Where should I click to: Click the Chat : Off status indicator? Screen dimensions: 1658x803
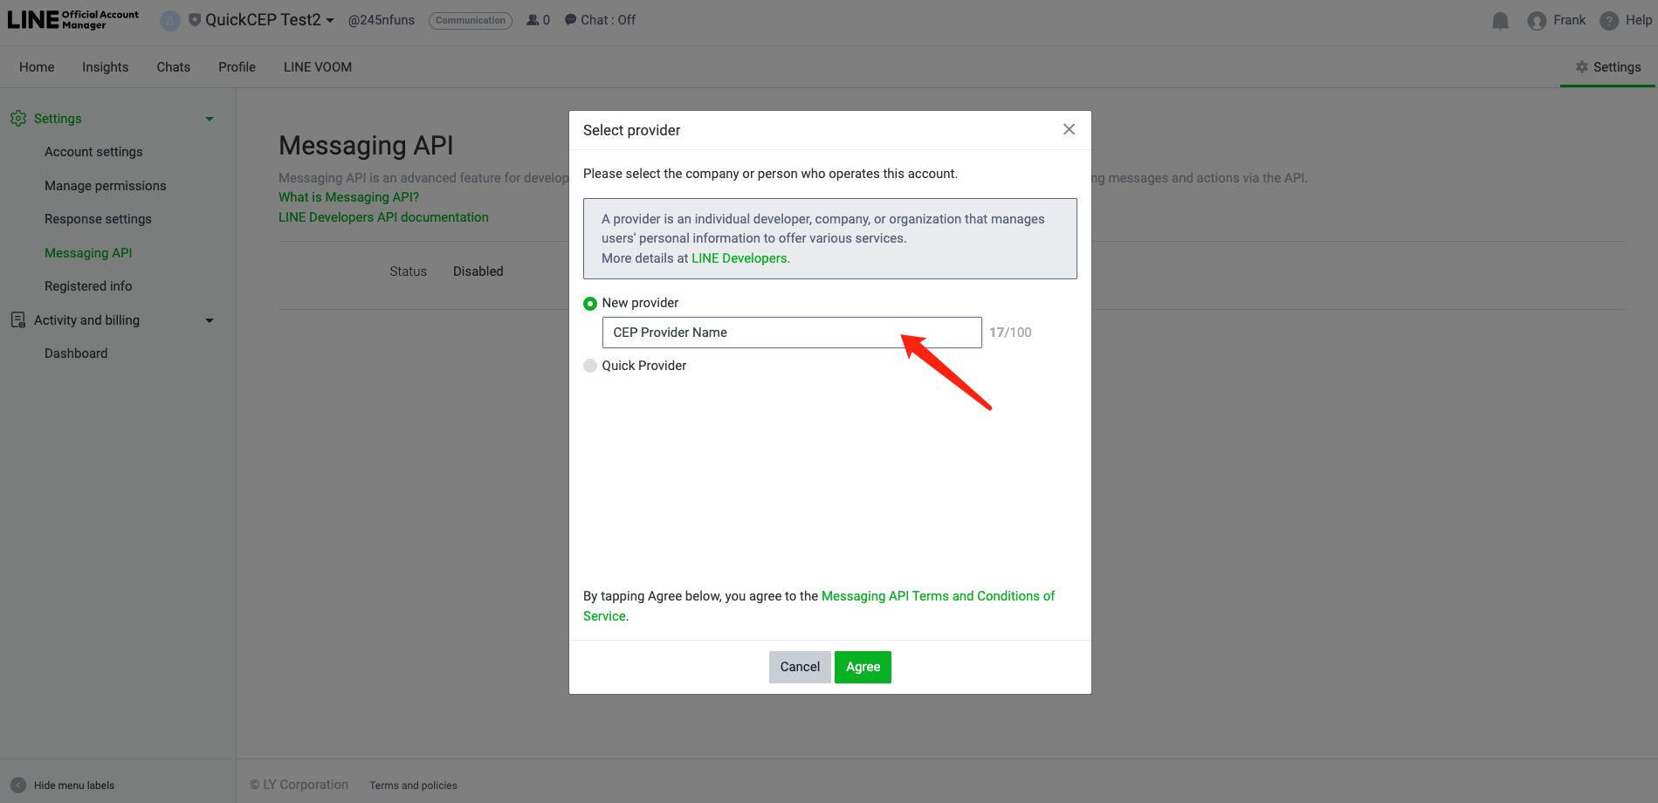[600, 20]
